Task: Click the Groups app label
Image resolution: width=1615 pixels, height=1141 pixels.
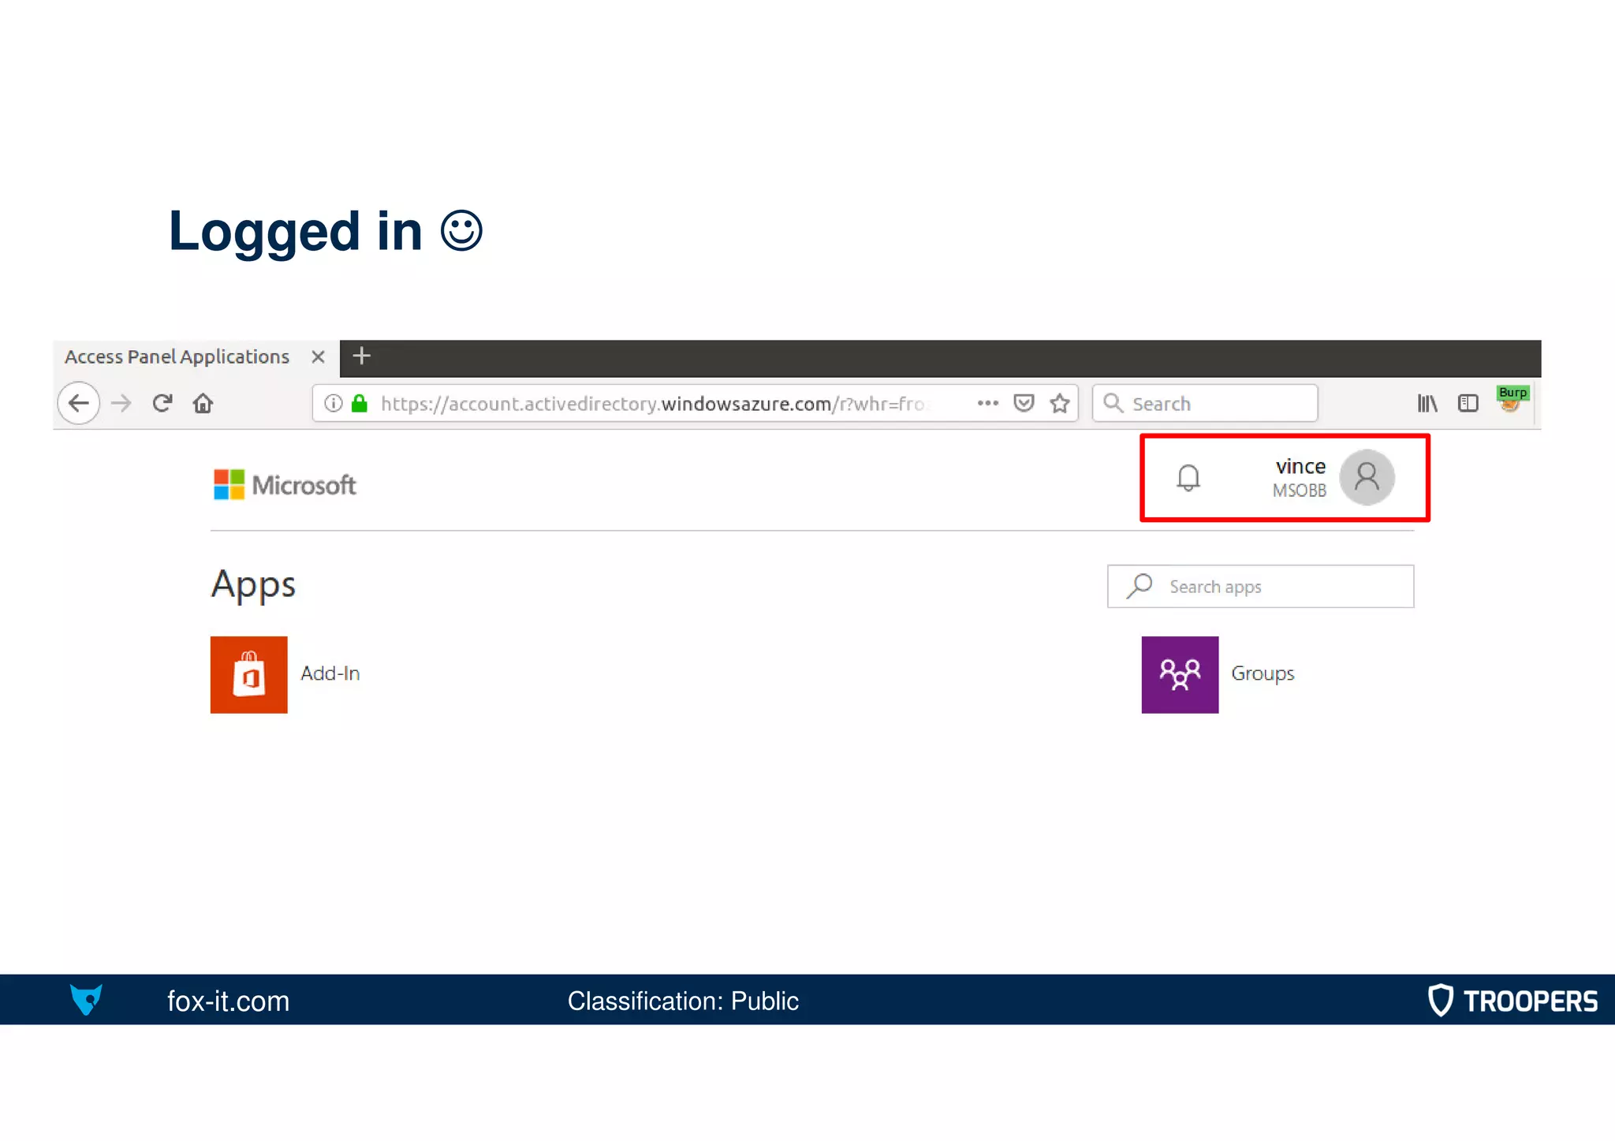Action: tap(1263, 674)
